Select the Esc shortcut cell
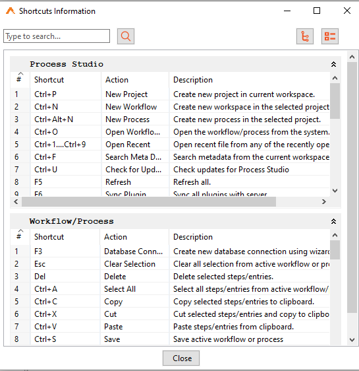 pos(65,264)
